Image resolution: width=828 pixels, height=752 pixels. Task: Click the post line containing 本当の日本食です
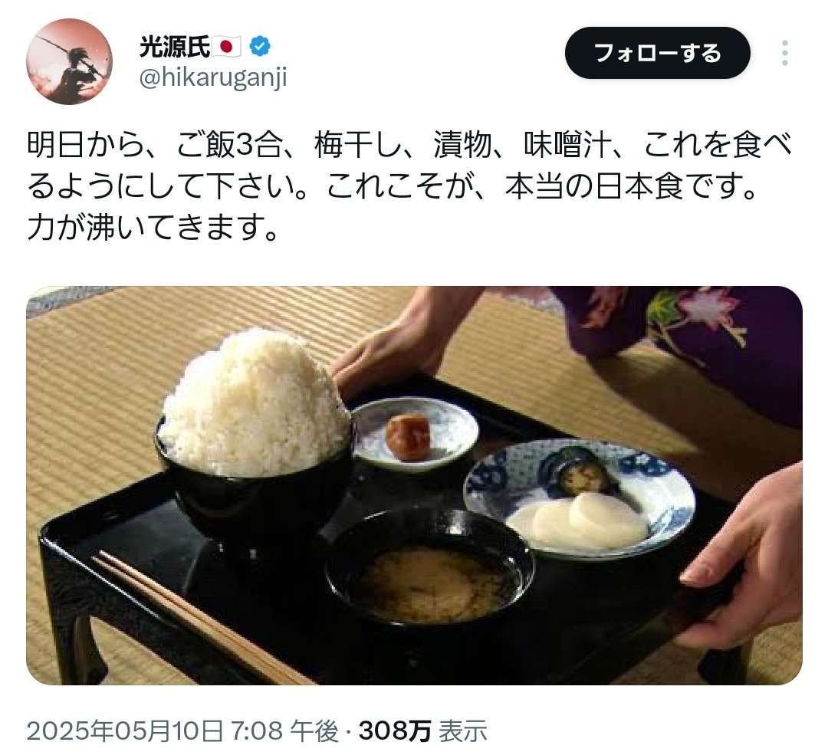pos(393,186)
